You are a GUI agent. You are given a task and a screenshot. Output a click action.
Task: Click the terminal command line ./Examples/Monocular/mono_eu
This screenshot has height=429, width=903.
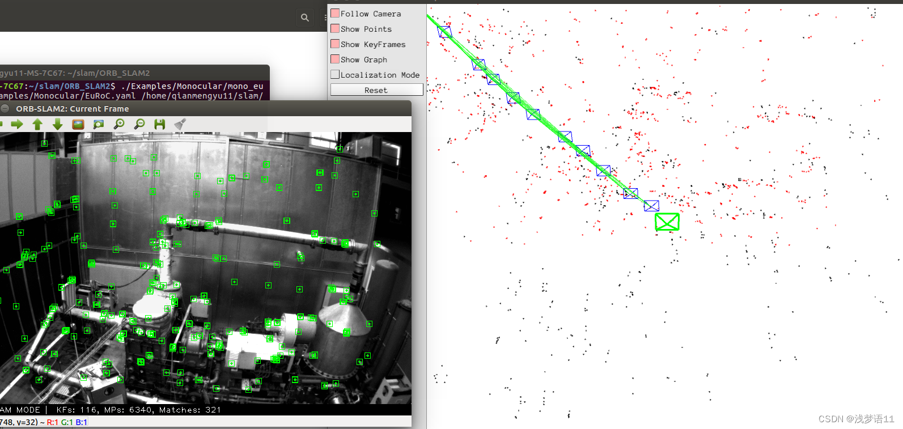192,86
